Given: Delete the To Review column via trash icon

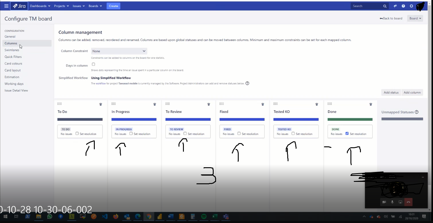Looking at the screenshot, I should coord(209,104).
